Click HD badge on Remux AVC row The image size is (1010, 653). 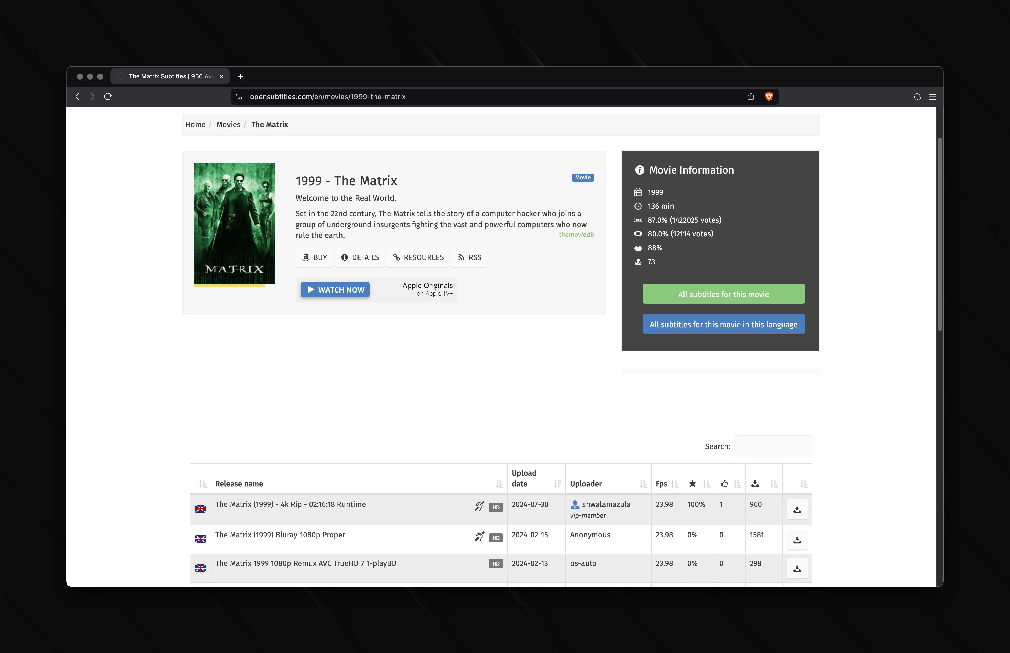coord(495,564)
